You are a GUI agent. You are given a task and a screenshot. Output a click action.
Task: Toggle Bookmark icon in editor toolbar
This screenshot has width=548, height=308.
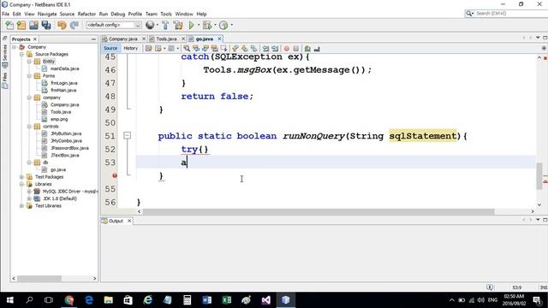tap(254, 49)
